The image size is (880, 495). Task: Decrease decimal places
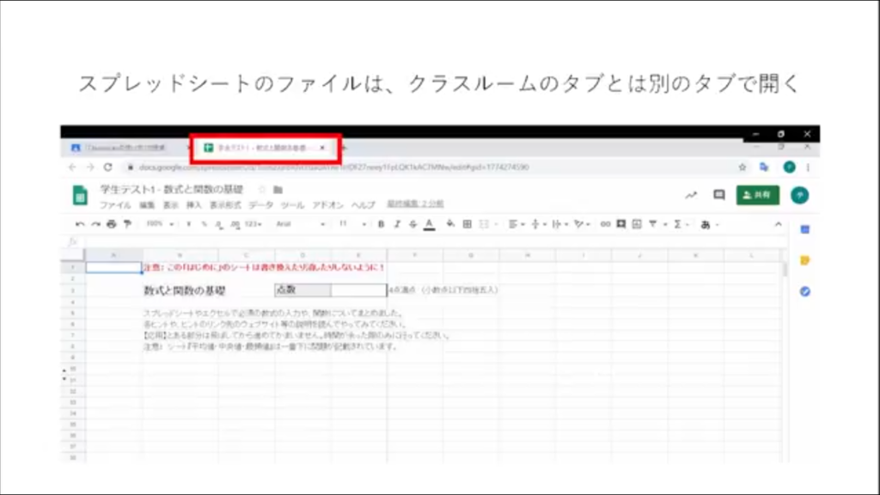pos(219,224)
